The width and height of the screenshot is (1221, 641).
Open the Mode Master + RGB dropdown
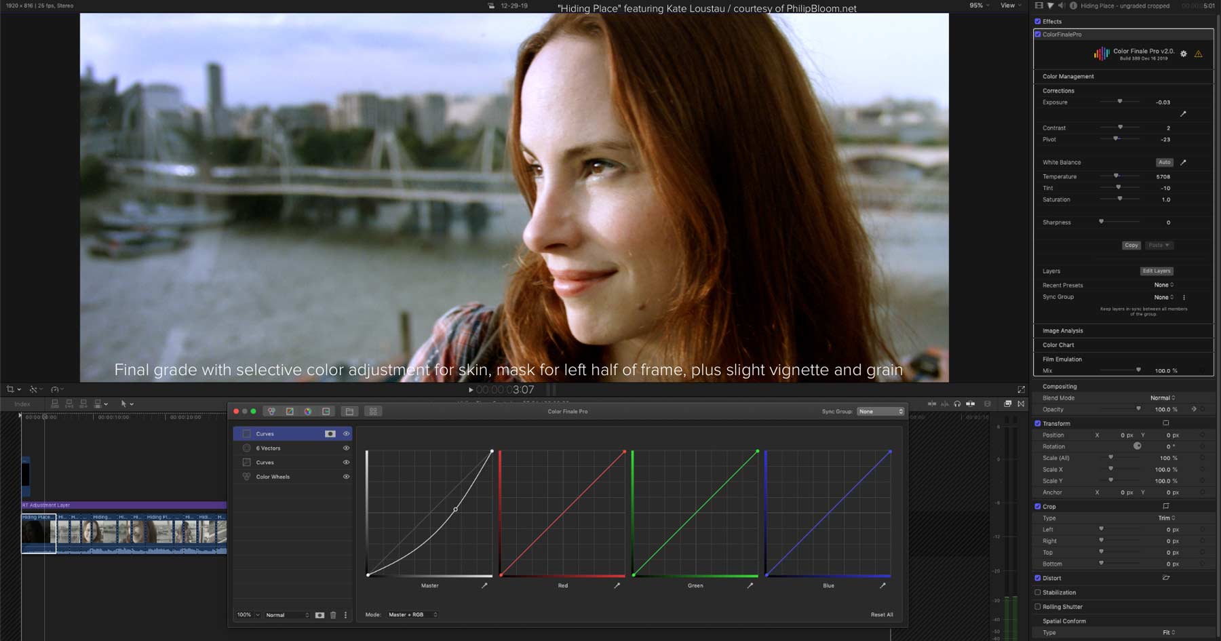(x=412, y=615)
